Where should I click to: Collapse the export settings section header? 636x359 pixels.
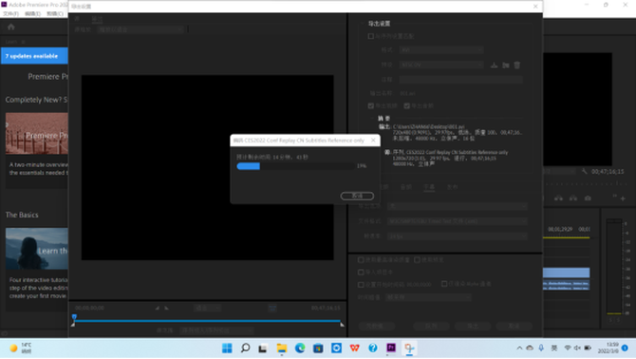[363, 24]
